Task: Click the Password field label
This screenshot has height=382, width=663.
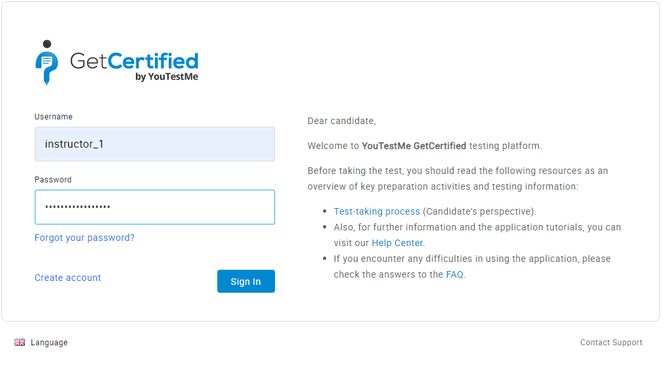Action: pyautogui.click(x=53, y=180)
